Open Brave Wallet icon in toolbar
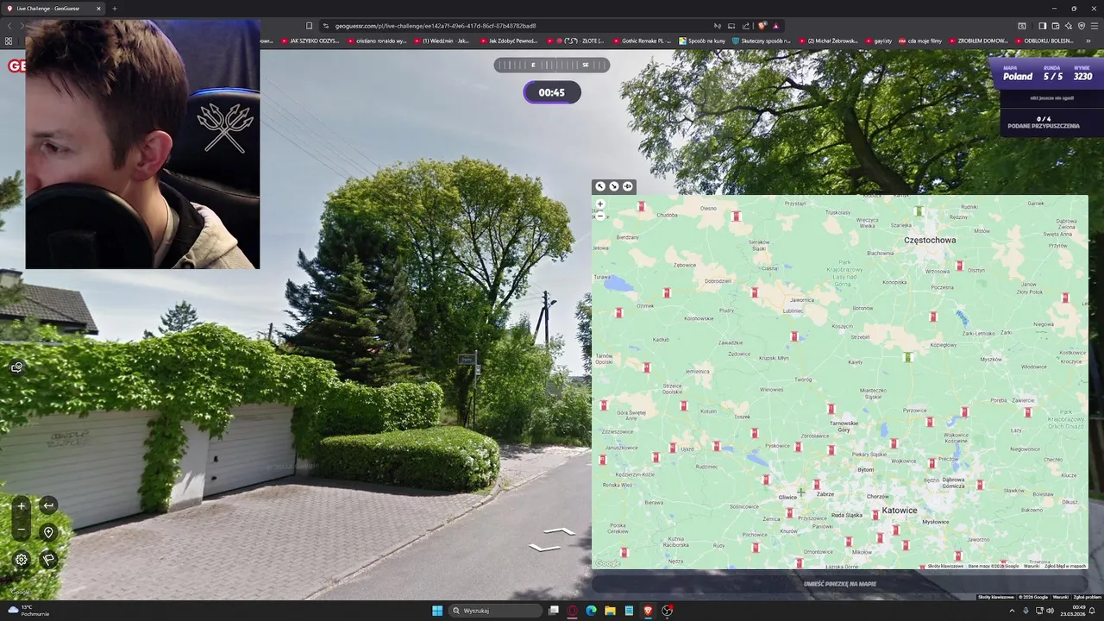1104x621 pixels. [1055, 26]
